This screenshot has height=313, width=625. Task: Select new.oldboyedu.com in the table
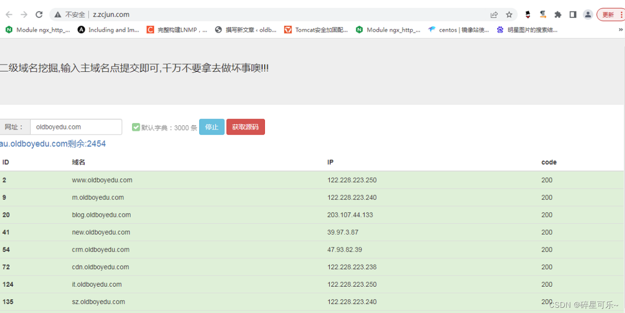101,232
